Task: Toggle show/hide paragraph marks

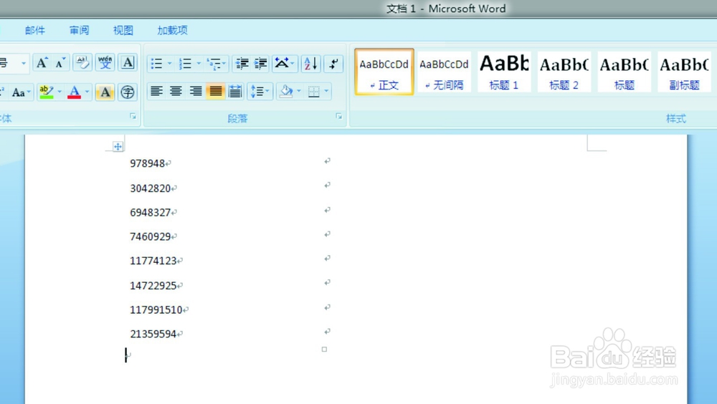Action: coord(334,64)
